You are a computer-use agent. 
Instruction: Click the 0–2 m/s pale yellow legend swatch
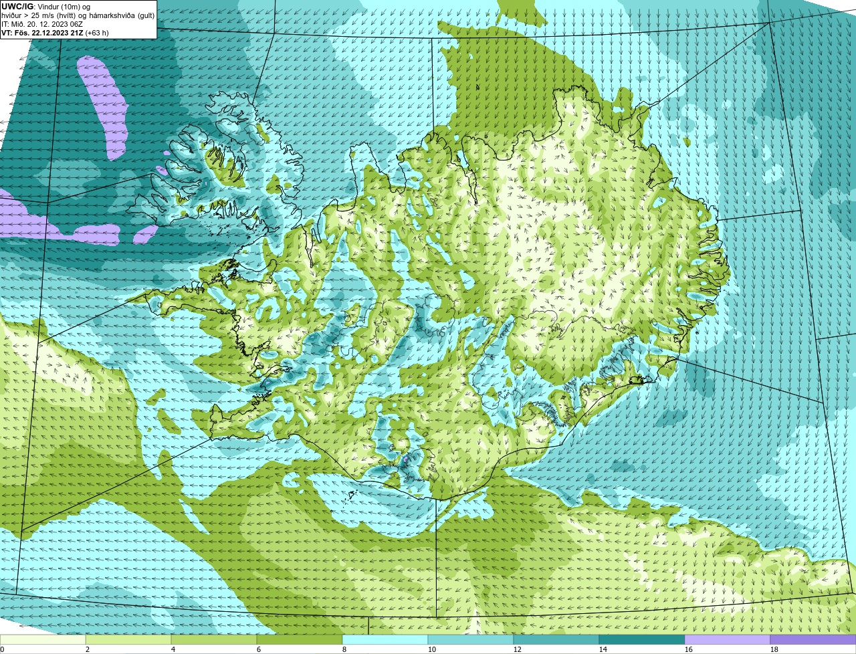pos(43,640)
